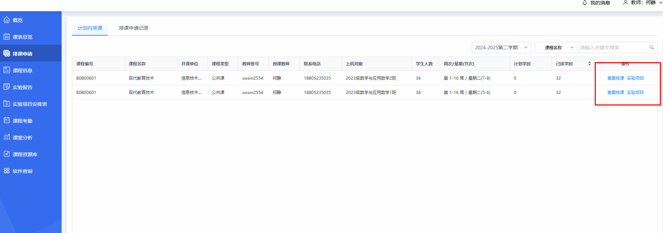Click 查看排课 for 数学2班 row
The height and width of the screenshot is (233, 663).
tap(615, 78)
